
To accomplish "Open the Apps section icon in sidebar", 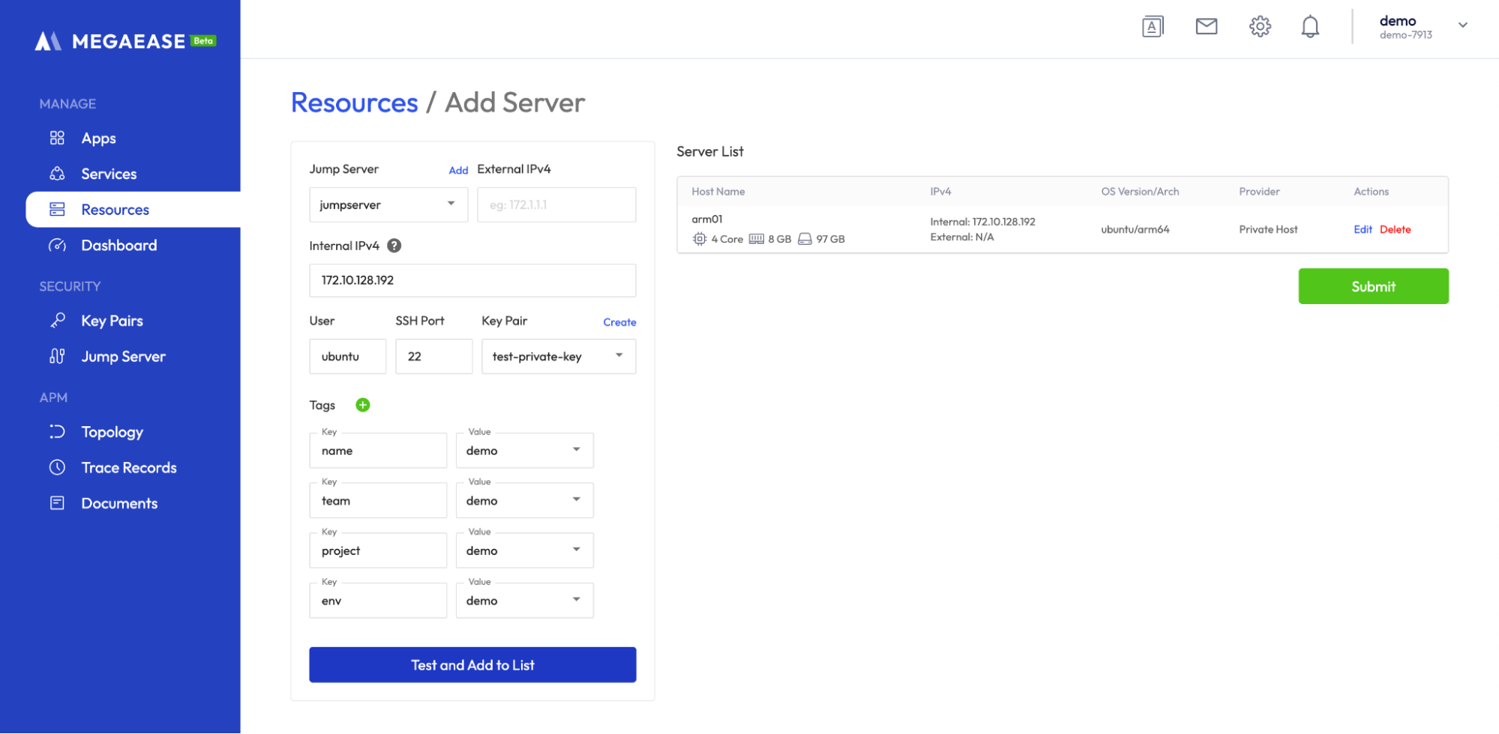I will 56,138.
